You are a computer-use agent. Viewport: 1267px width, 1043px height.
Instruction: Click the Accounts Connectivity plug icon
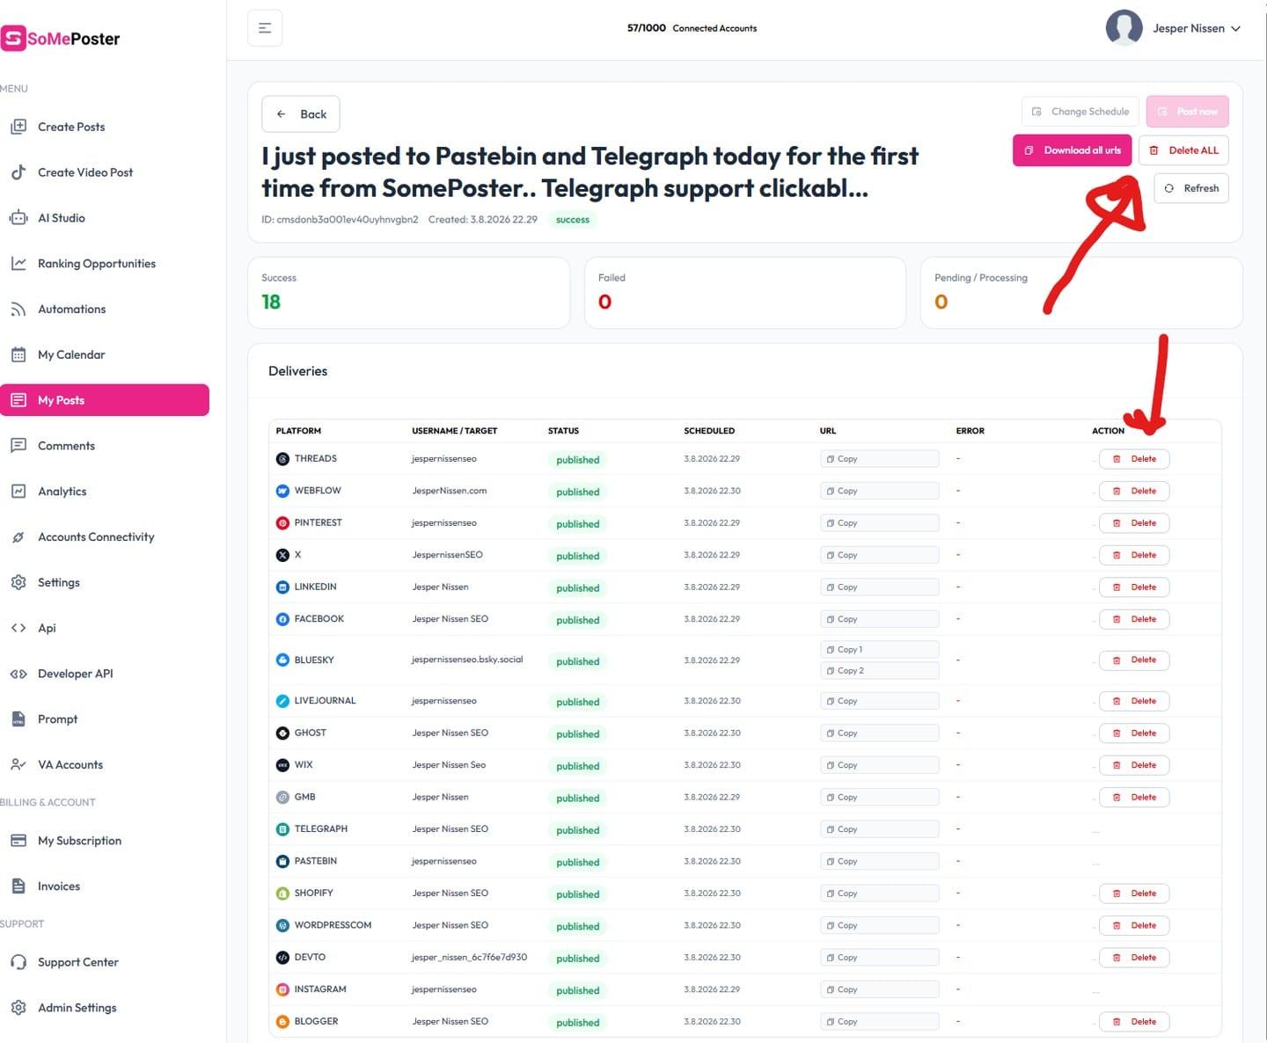[x=18, y=537]
